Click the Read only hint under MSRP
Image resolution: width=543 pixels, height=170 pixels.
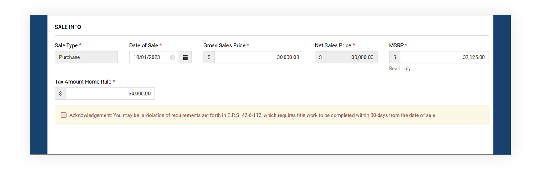coord(400,68)
